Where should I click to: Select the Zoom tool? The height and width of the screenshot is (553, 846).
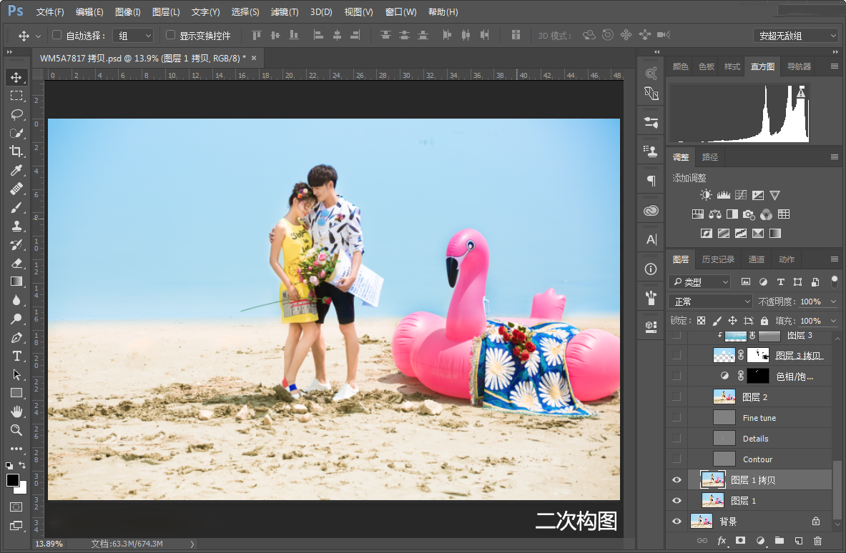(x=16, y=430)
